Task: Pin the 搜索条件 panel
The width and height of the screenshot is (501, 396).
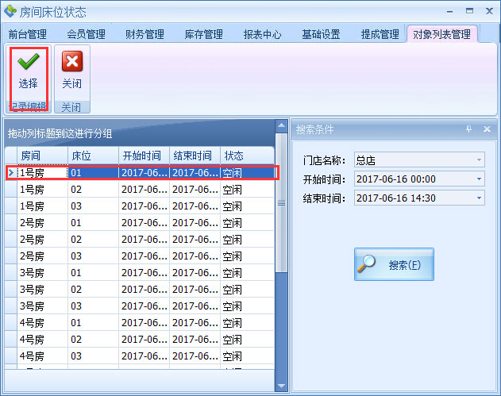Action: click(x=468, y=129)
